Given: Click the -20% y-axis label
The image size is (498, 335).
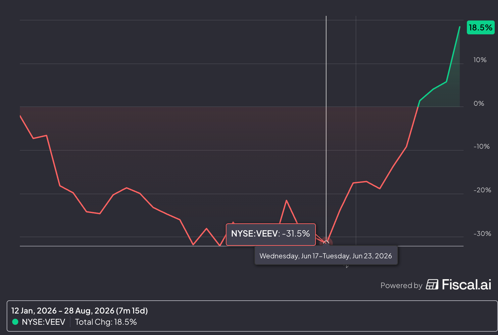Looking at the screenshot, I should [482, 190].
